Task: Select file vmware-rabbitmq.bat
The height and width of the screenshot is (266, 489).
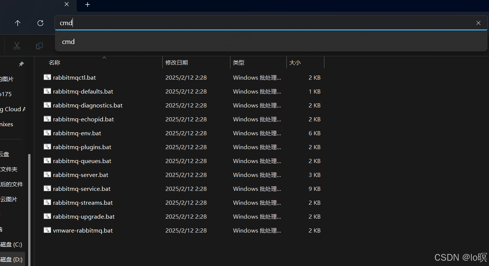Action: point(83,230)
